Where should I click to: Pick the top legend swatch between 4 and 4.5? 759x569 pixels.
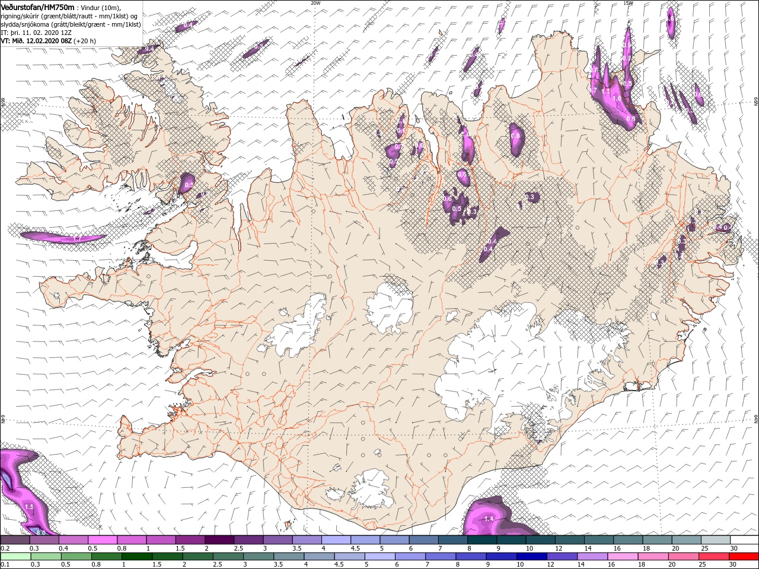336,540
